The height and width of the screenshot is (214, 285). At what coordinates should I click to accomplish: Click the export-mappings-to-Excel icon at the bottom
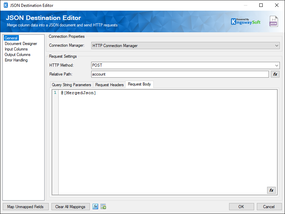[x=103, y=206]
